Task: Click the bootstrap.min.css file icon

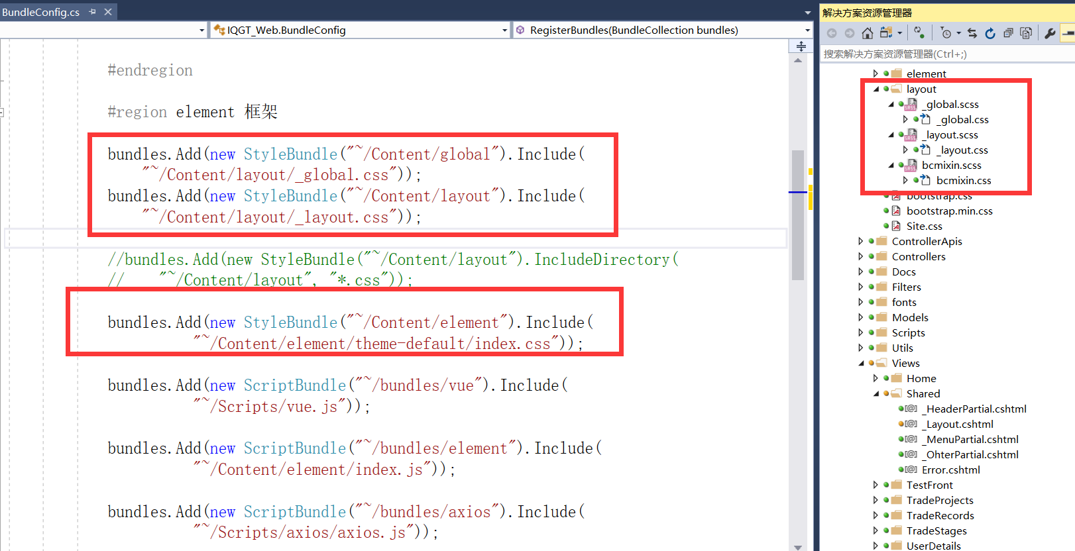Action: coord(896,211)
